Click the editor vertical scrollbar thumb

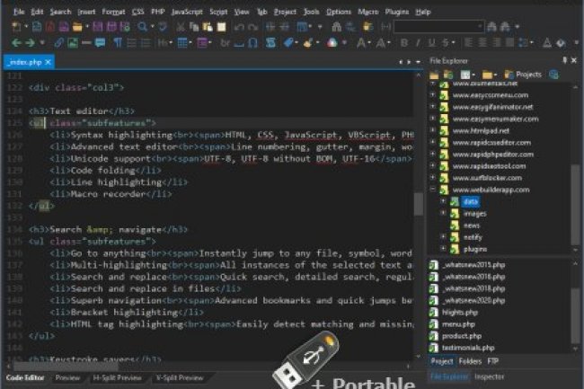coord(418,202)
